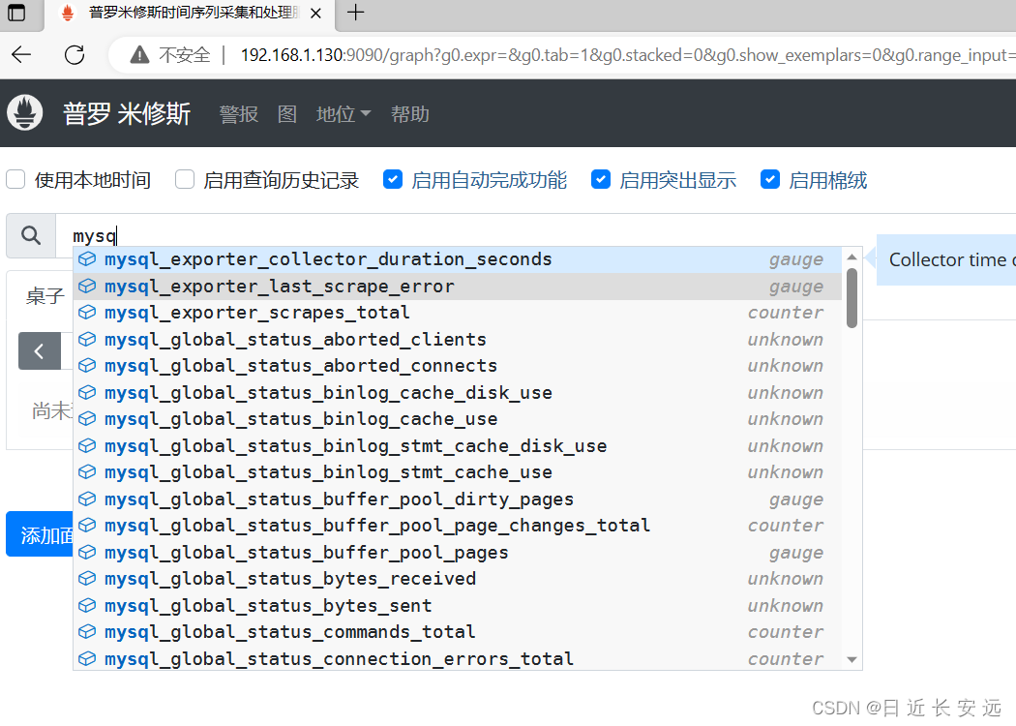
Task: Select suggestion mysql_global_status_binlog_cache_disk_use
Action: [x=457, y=392]
